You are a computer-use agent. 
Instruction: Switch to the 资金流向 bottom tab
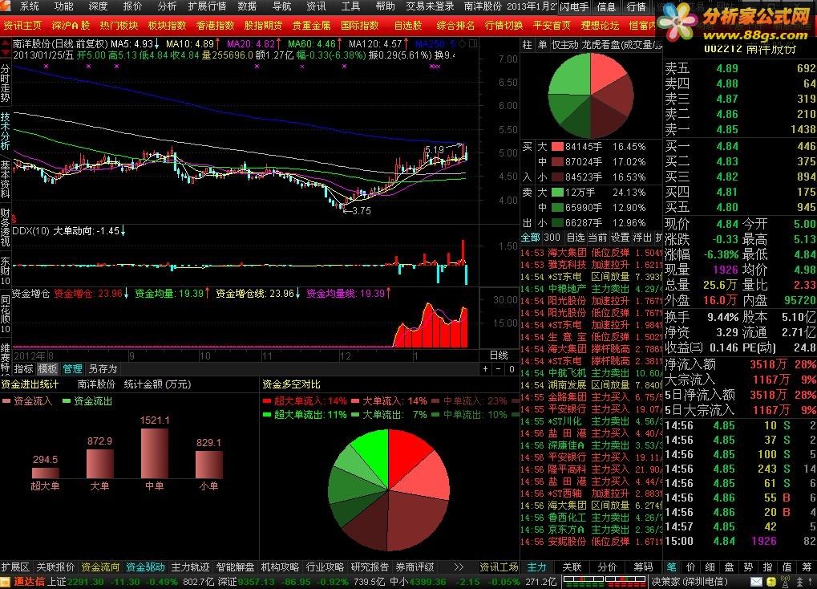pos(100,567)
